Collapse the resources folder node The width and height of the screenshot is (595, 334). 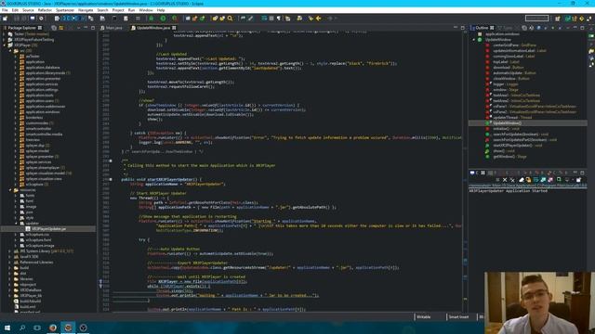coord(10,190)
